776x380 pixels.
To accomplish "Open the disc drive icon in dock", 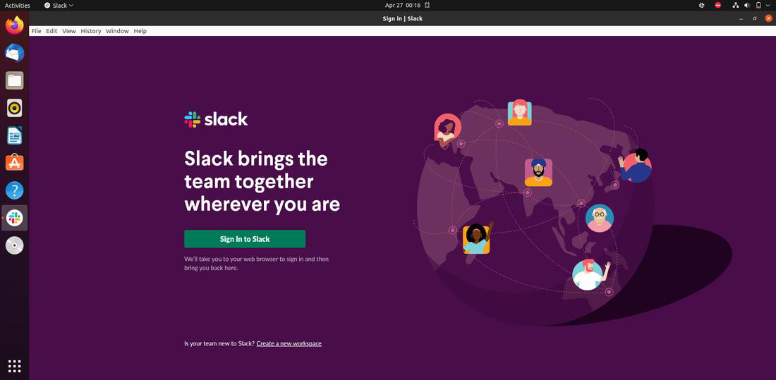I will (14, 245).
